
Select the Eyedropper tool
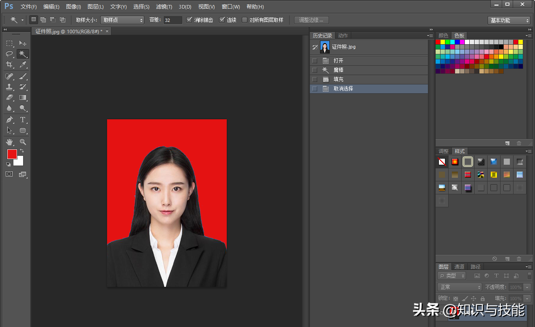click(23, 65)
